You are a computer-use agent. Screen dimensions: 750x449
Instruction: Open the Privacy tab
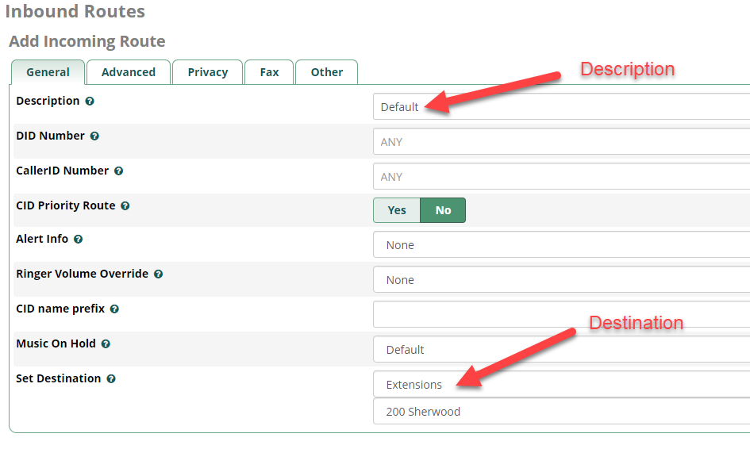[208, 72]
